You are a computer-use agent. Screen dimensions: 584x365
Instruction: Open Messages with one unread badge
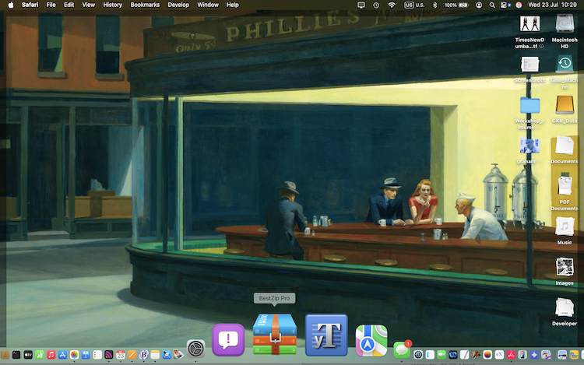(x=402, y=349)
